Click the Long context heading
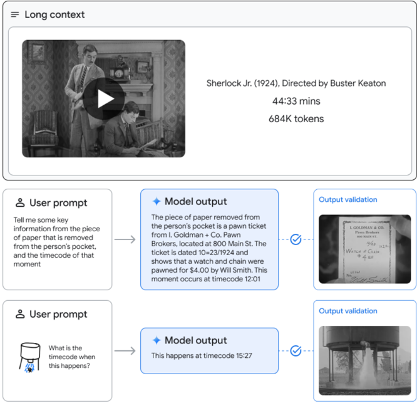Image resolution: width=417 pixels, height=403 pixels. (x=54, y=14)
